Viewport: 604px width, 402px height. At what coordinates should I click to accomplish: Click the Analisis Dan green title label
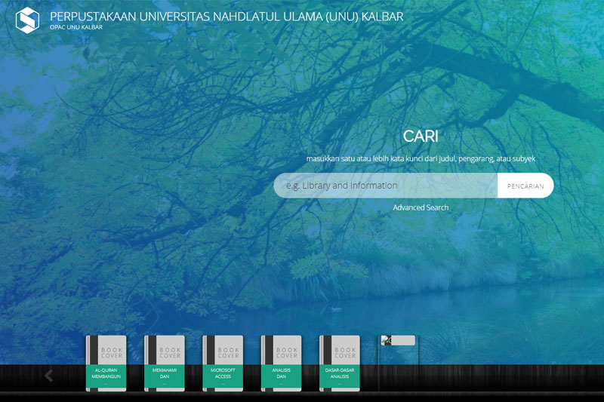click(x=282, y=376)
